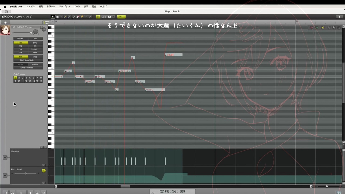345x194 pixels.
Task: Click the lyric character conversion icon
Action: coord(334,28)
